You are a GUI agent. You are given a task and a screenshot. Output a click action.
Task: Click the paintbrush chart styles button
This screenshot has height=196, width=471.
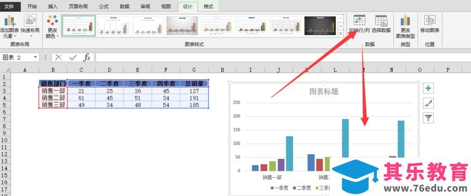tap(428, 103)
